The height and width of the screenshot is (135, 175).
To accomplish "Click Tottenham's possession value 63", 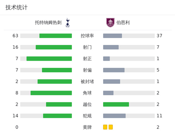I will [15, 36].
